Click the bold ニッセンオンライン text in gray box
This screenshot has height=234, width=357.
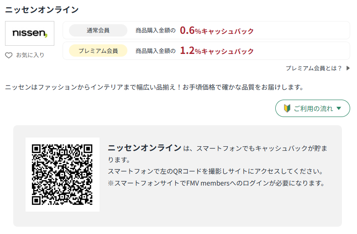(x=144, y=148)
